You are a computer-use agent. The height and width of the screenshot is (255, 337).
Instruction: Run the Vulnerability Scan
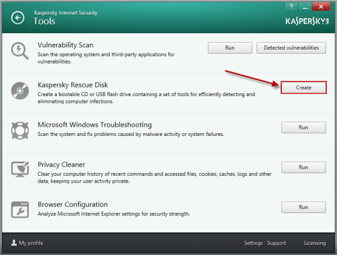[230, 48]
